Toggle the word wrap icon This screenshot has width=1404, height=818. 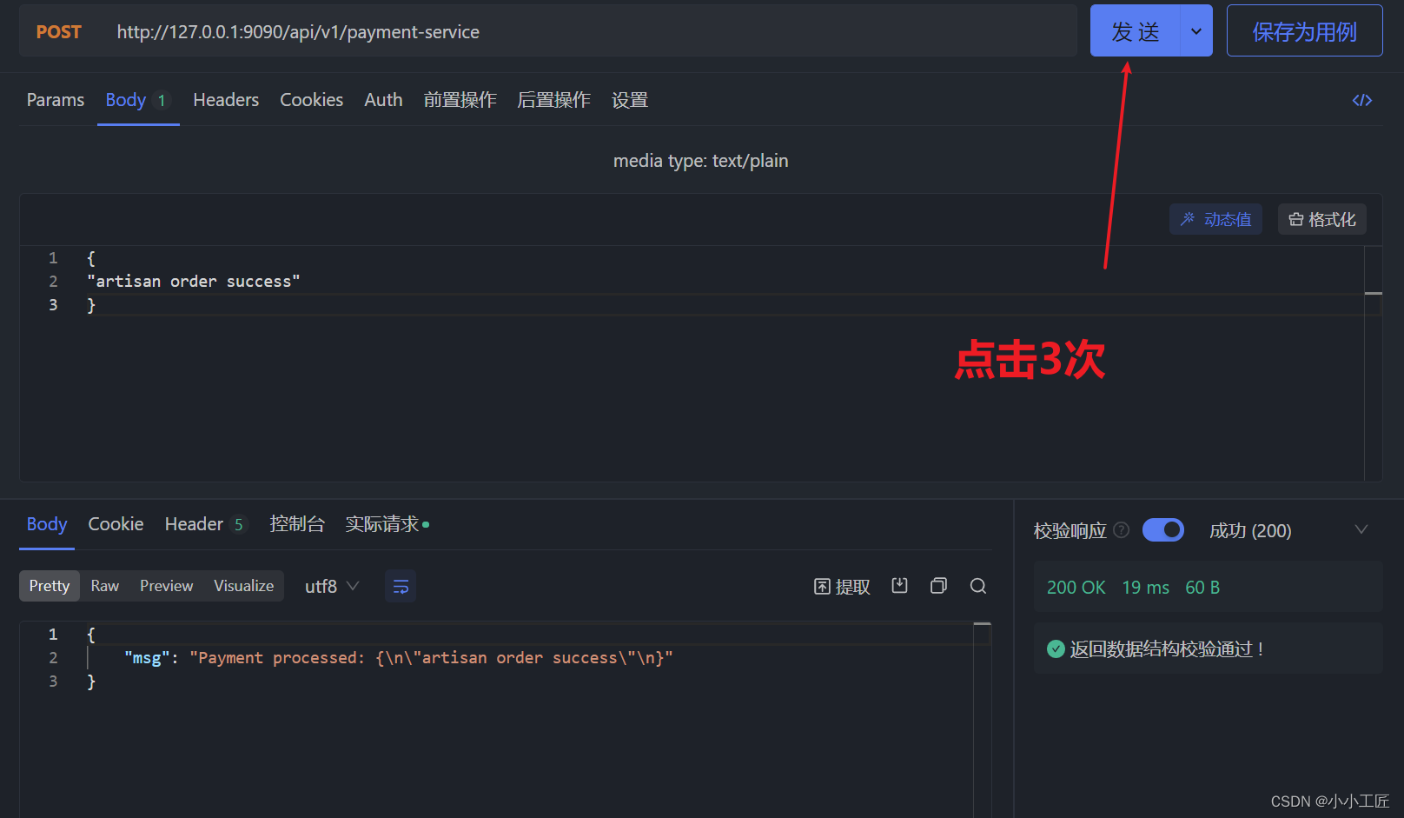pos(401,587)
